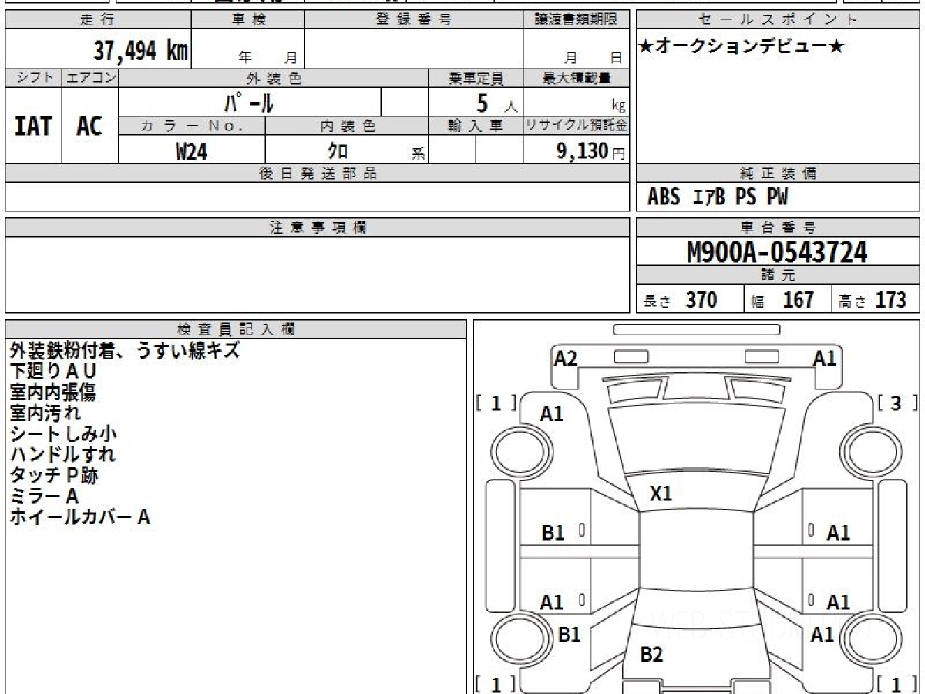Click inspector note 室内内張傷
This screenshot has width=925, height=694.
pos(52,392)
